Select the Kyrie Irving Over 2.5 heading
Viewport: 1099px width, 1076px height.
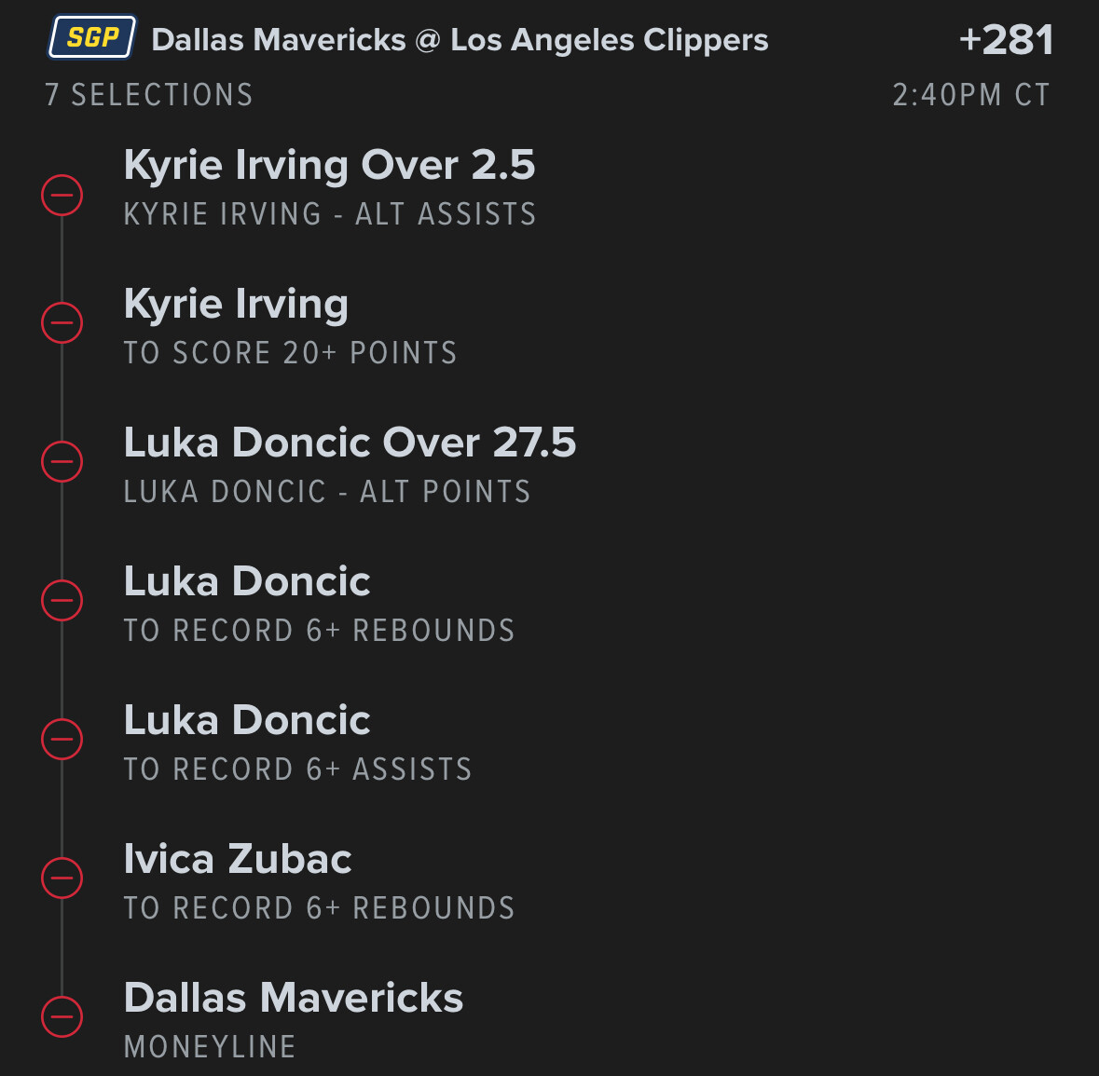329,166
